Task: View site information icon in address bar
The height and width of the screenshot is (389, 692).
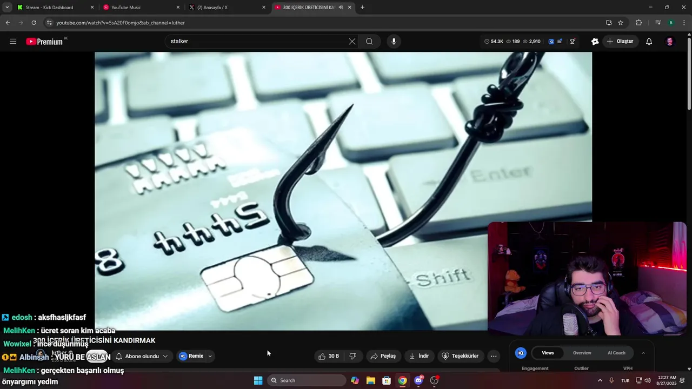Action: [49, 23]
